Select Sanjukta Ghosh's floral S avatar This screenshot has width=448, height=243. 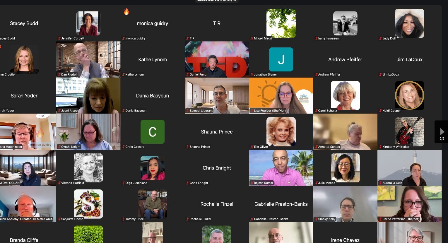[x=88, y=204]
